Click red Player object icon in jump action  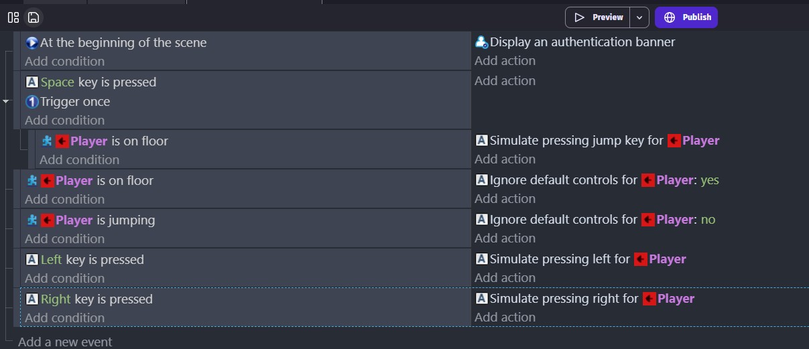pyautogui.click(x=674, y=141)
